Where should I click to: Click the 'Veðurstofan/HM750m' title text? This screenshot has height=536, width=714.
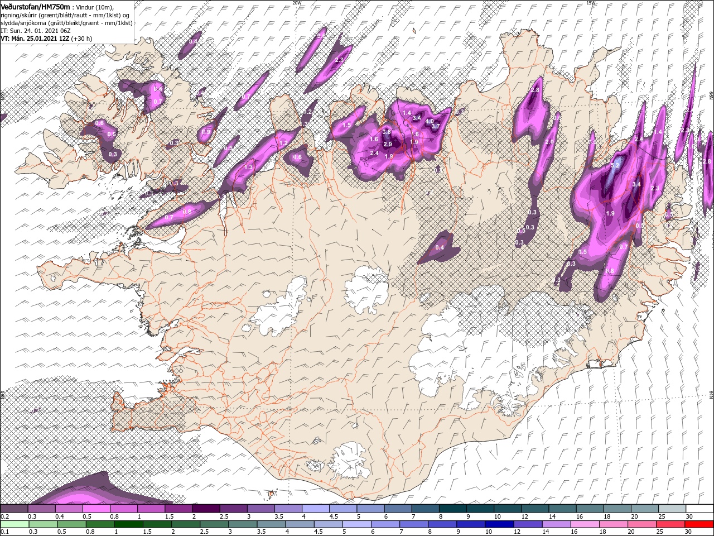[x=35, y=6]
